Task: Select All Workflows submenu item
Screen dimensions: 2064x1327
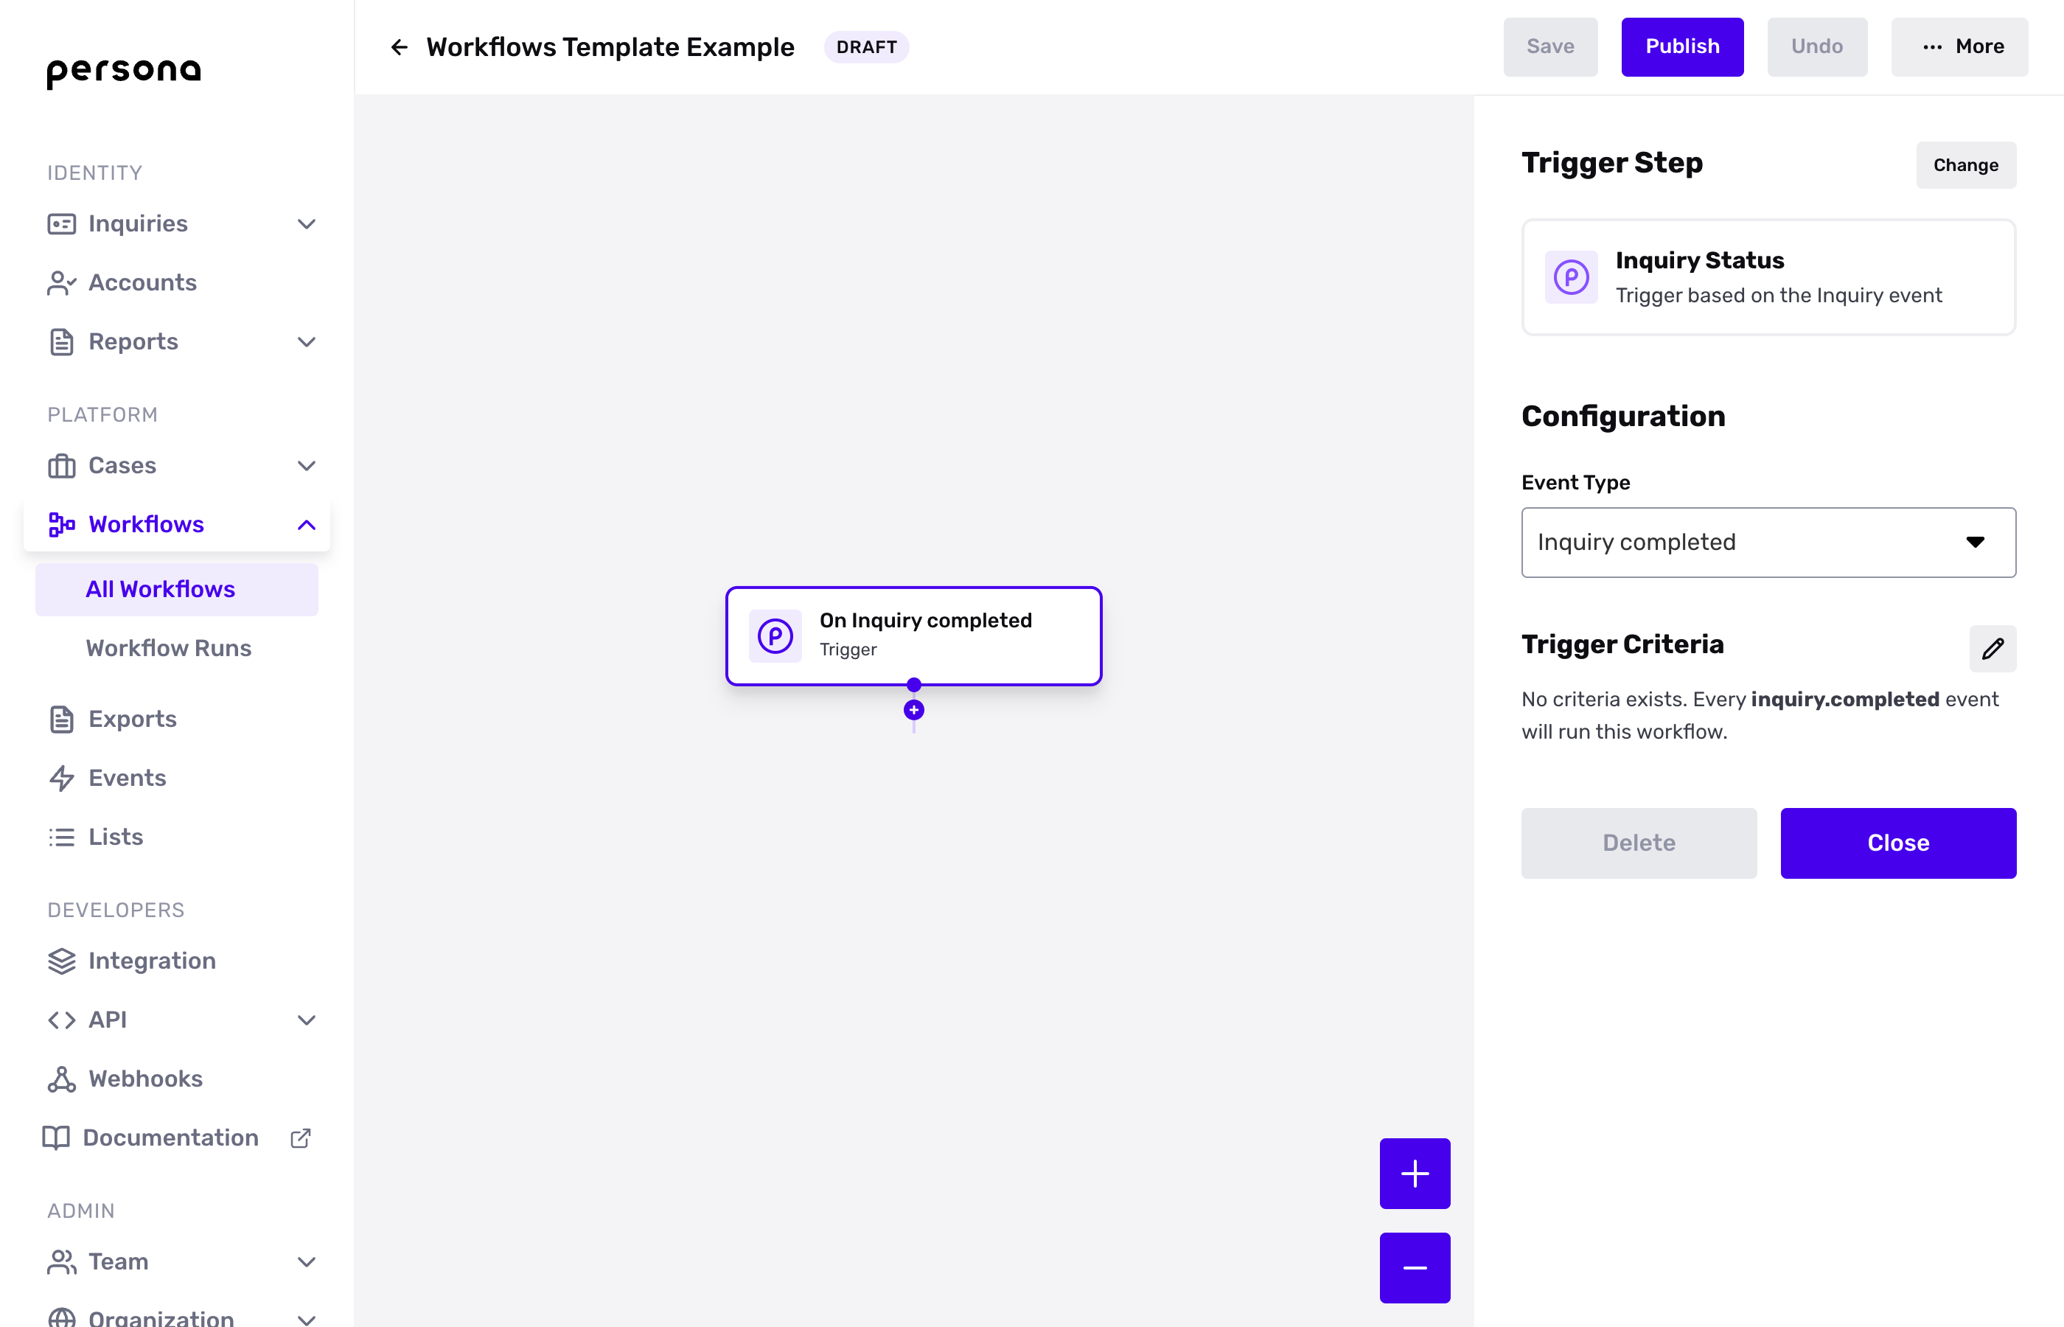Action: (x=160, y=589)
